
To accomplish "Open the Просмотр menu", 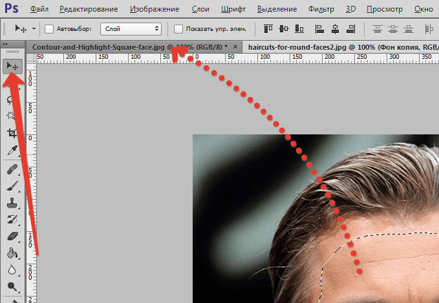I will [x=385, y=9].
